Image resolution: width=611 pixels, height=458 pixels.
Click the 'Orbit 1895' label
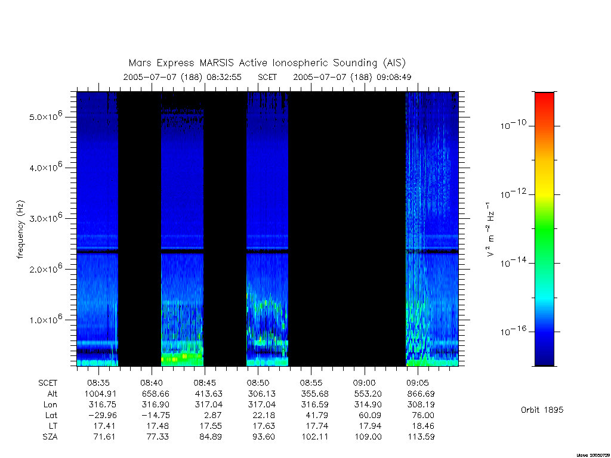pos(542,410)
